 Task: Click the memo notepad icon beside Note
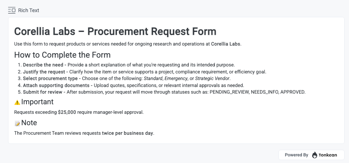click(17, 123)
